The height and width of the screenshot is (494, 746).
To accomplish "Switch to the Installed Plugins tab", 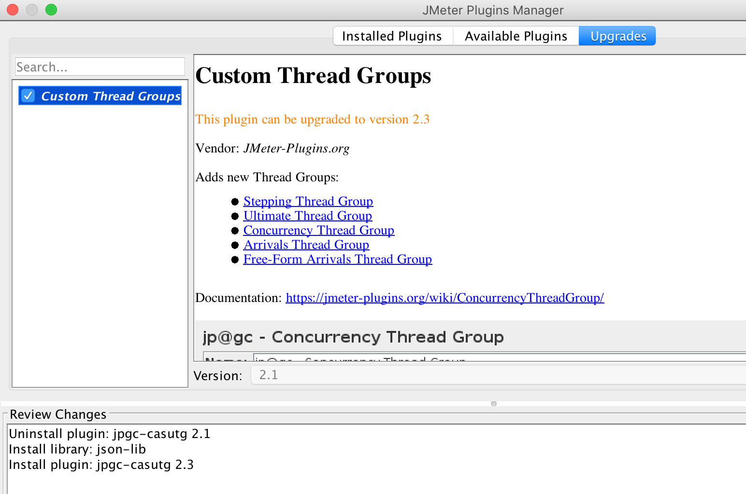I will (392, 36).
